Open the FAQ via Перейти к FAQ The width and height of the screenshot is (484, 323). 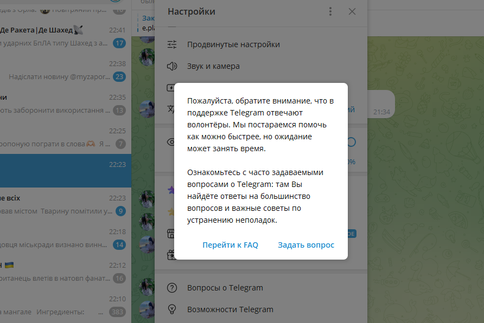click(x=230, y=245)
